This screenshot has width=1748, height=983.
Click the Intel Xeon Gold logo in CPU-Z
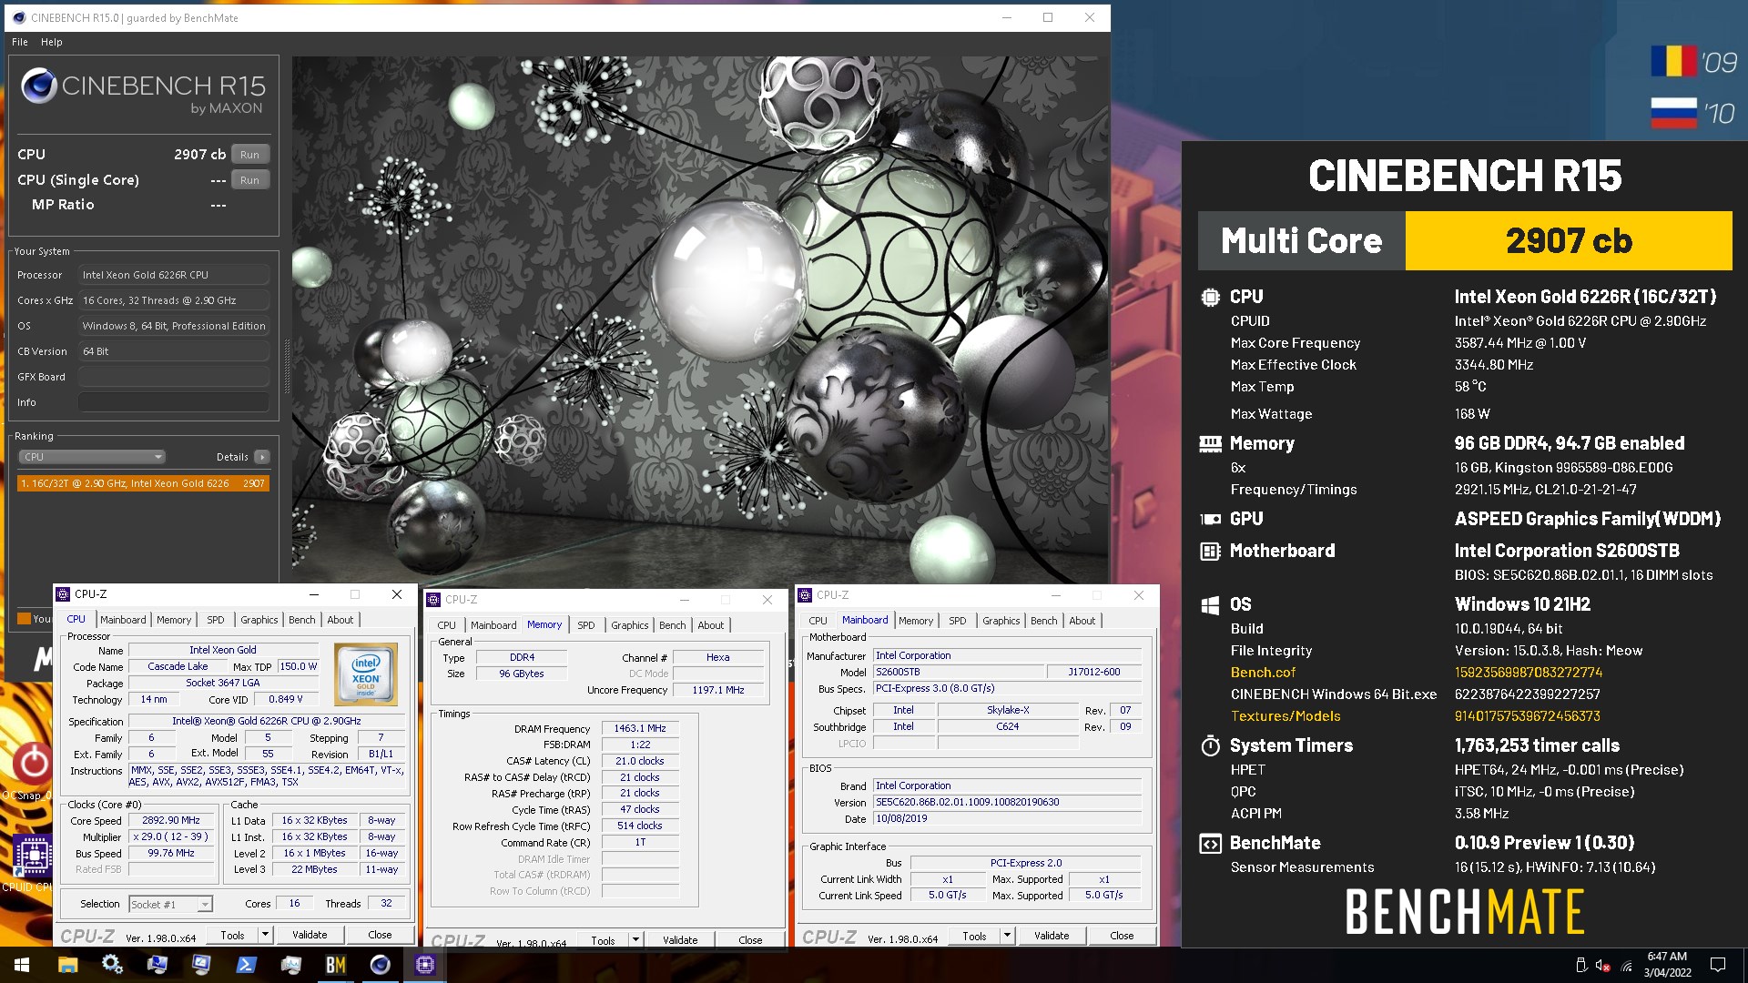click(x=366, y=674)
